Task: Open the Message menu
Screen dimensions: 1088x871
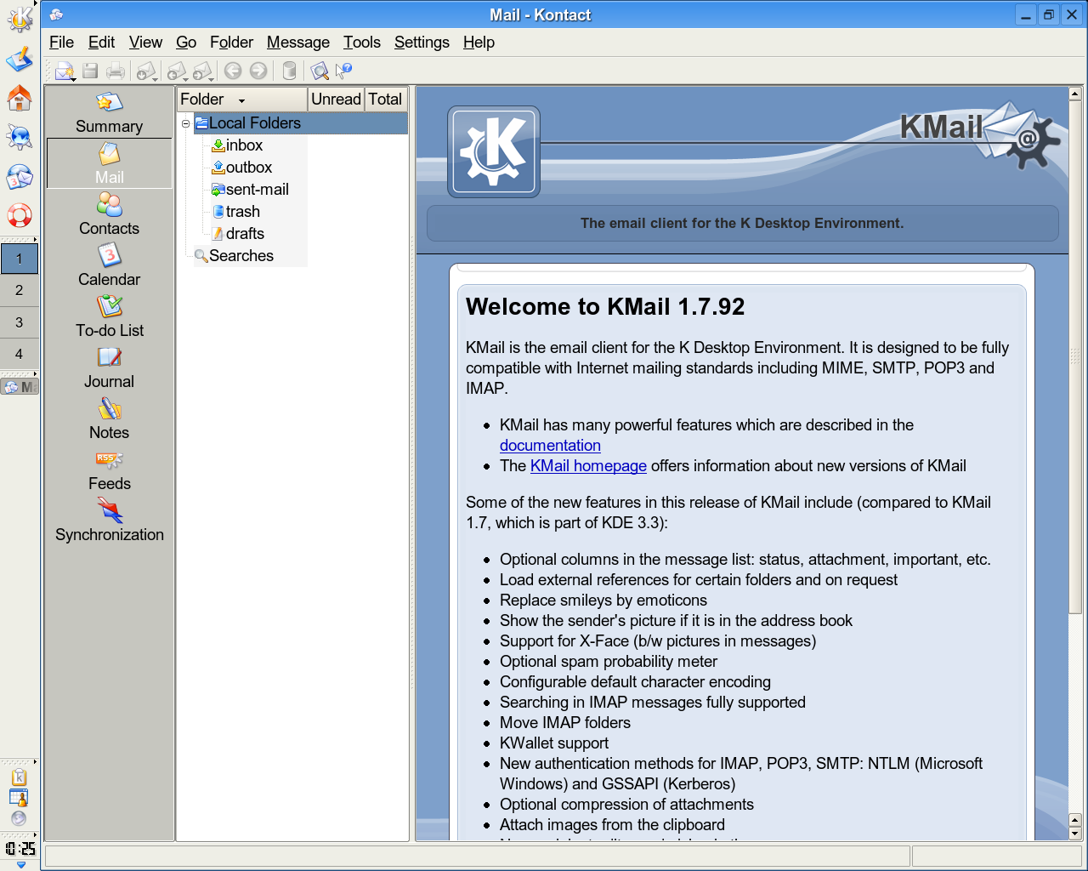Action: [297, 43]
